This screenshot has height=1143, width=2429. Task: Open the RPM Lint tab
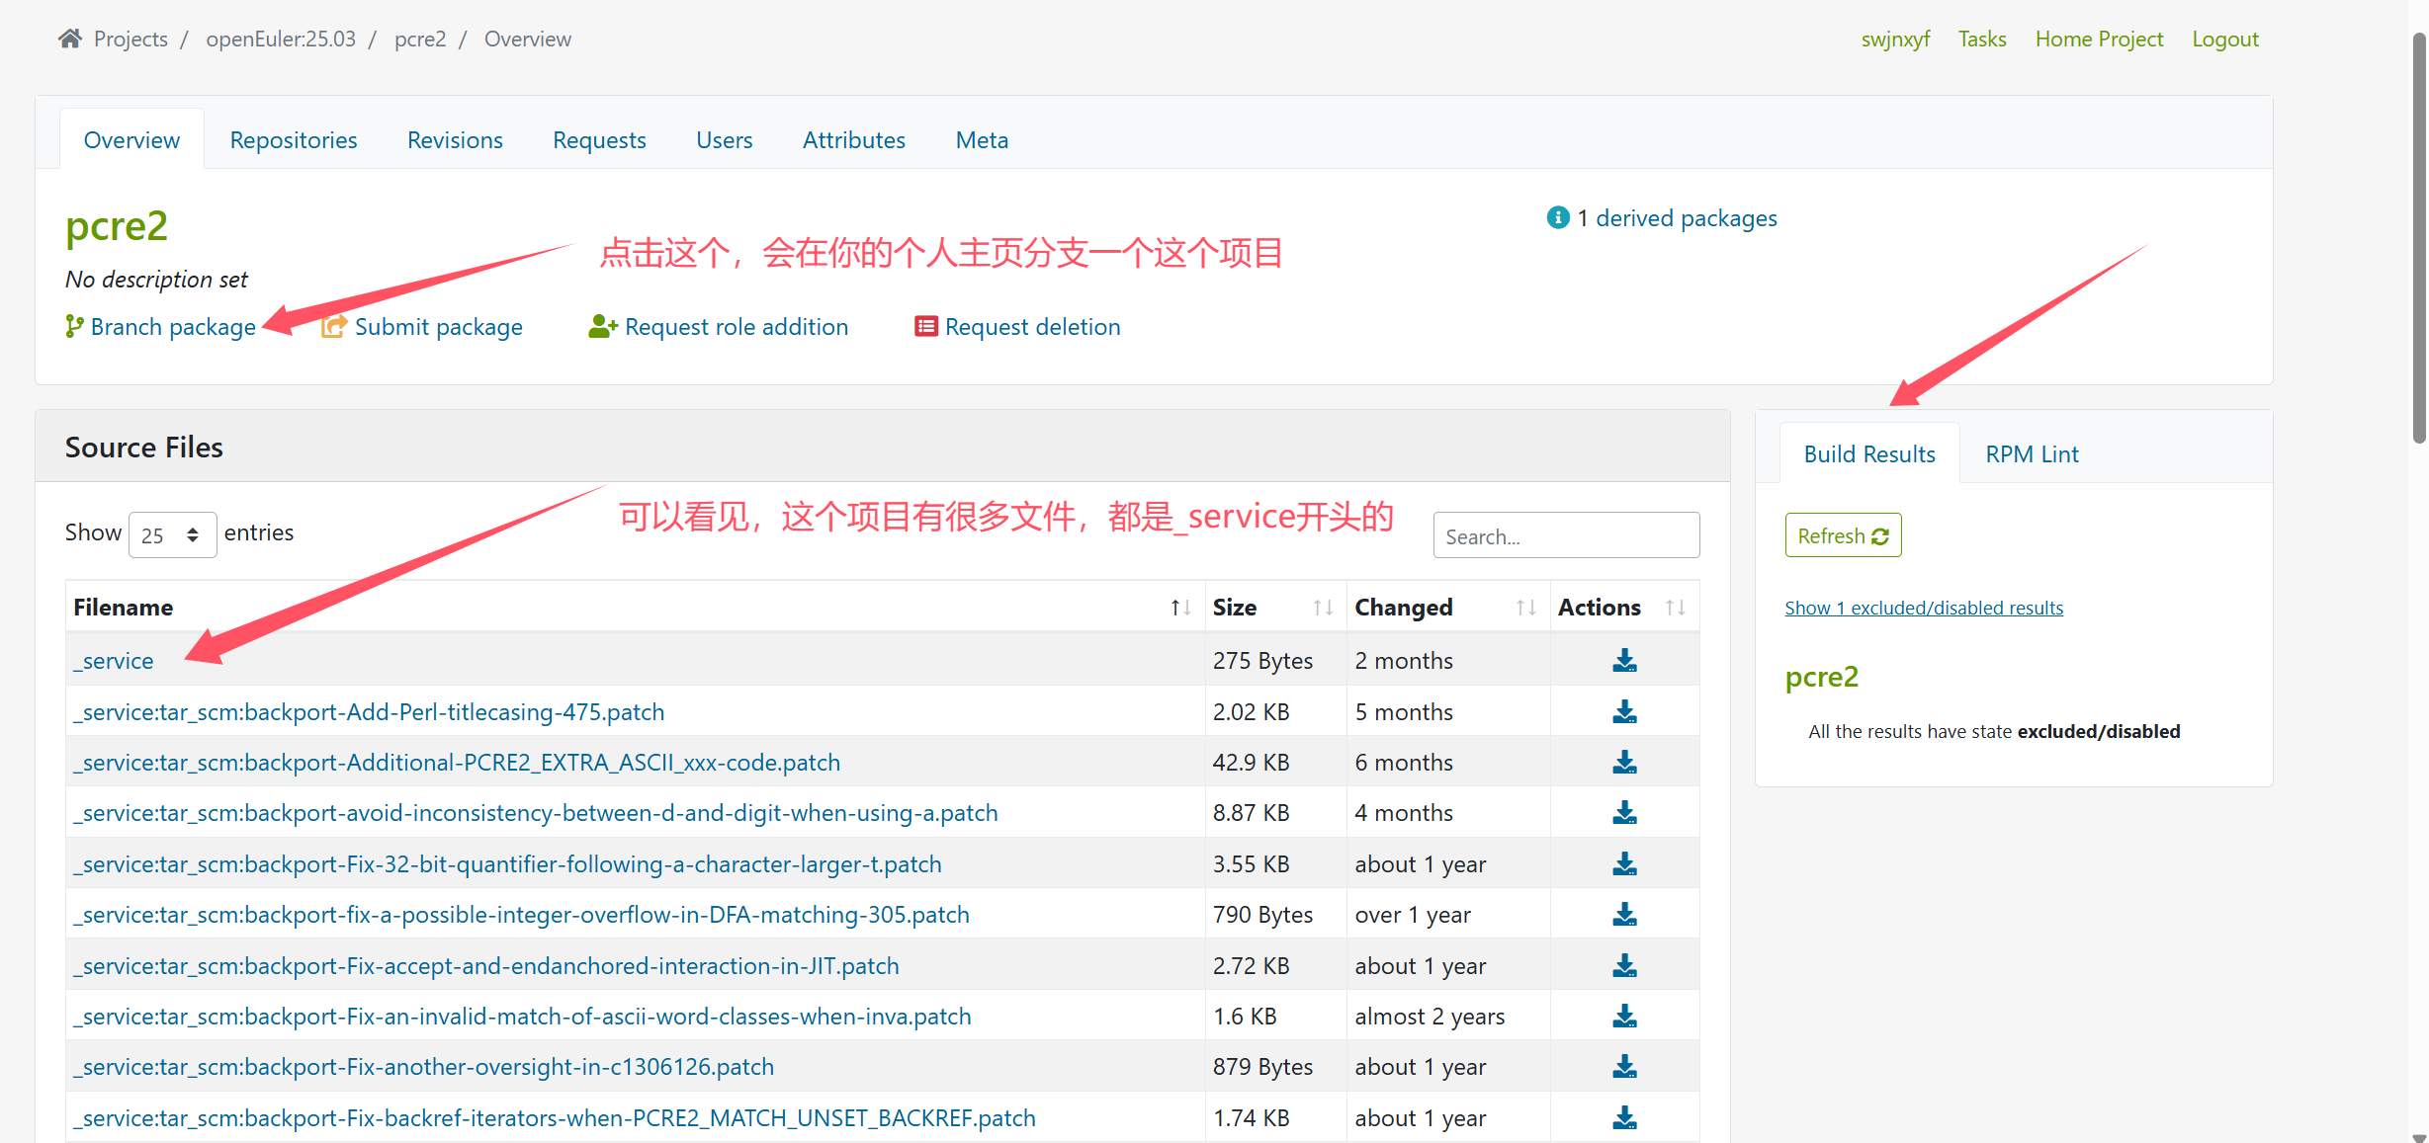tap(2032, 454)
